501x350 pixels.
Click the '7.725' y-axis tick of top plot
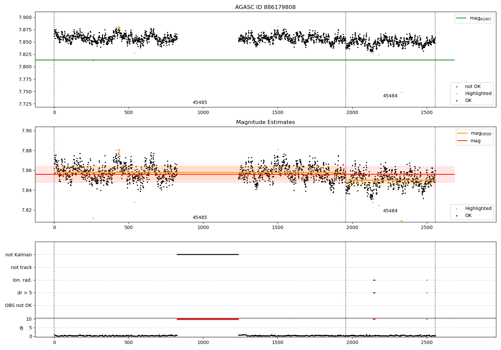(x=25, y=104)
